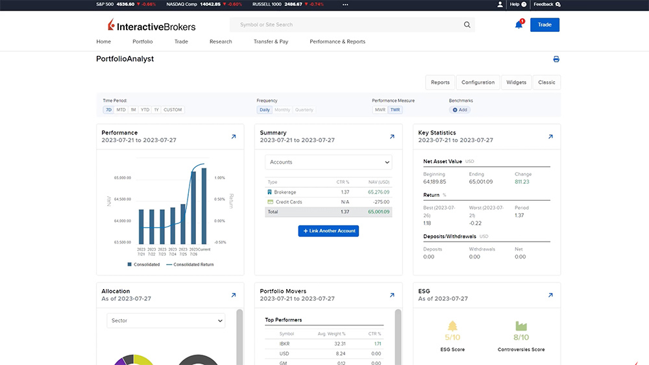
Task: Print the PortfolioAnalyst page
Action: 556,59
